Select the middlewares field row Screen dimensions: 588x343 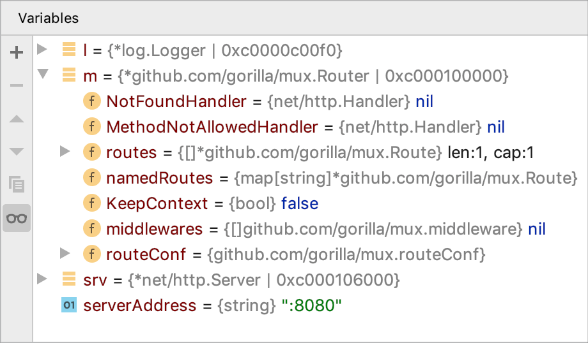coord(154,229)
